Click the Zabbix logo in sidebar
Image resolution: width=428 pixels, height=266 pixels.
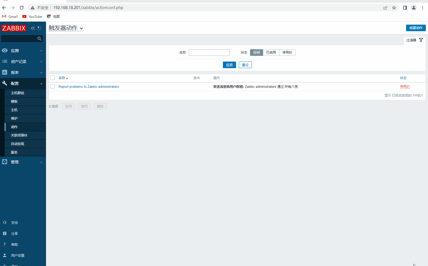pyautogui.click(x=14, y=28)
